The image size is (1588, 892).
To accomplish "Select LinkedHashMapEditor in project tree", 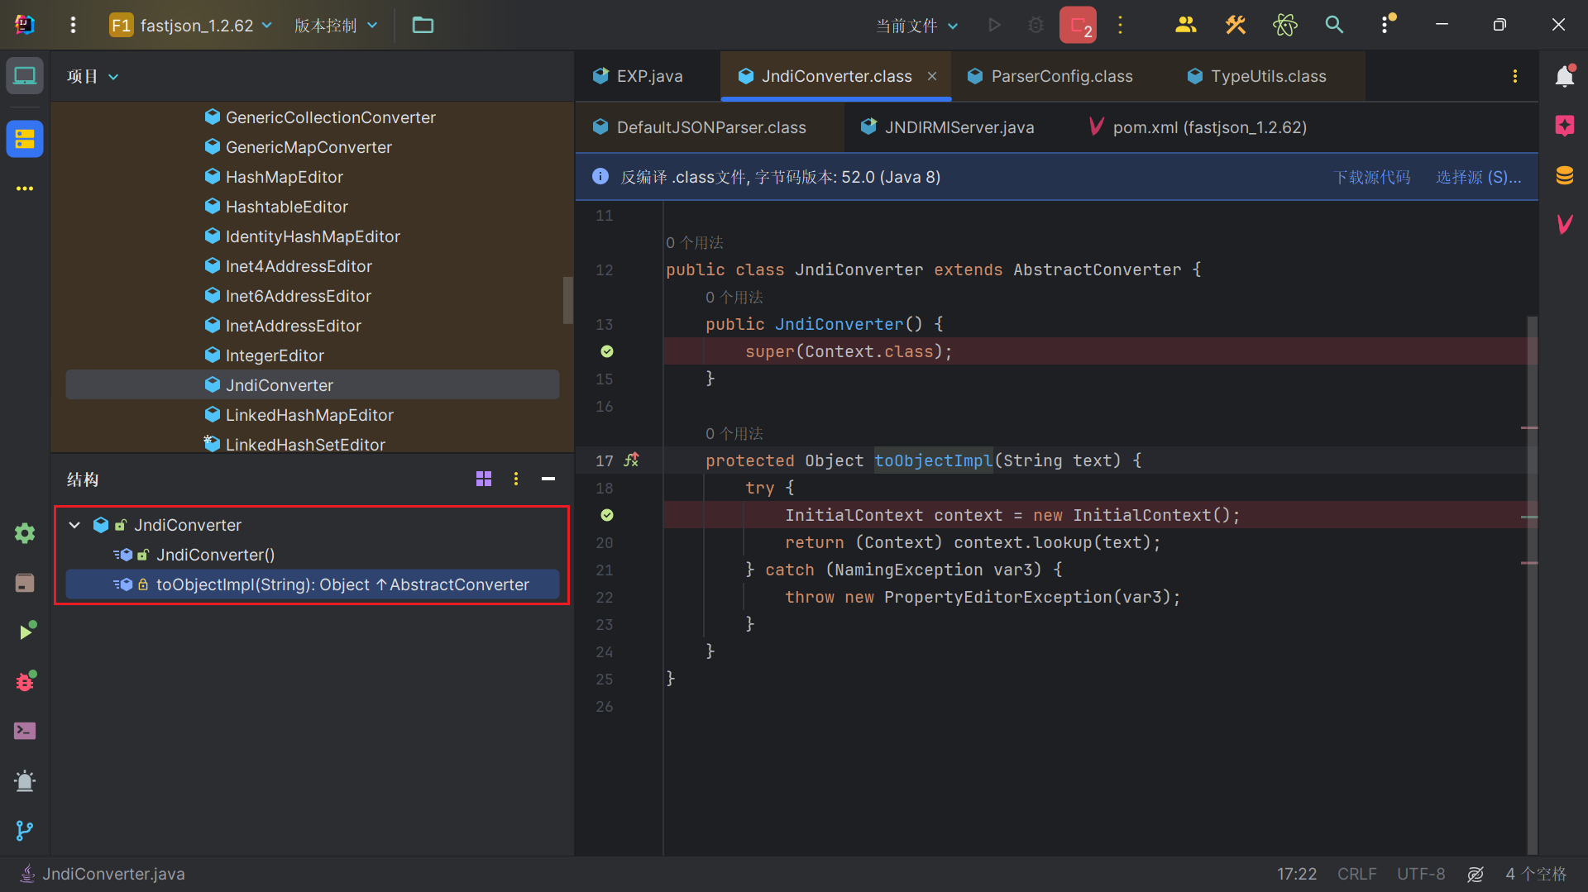I will click(x=299, y=415).
